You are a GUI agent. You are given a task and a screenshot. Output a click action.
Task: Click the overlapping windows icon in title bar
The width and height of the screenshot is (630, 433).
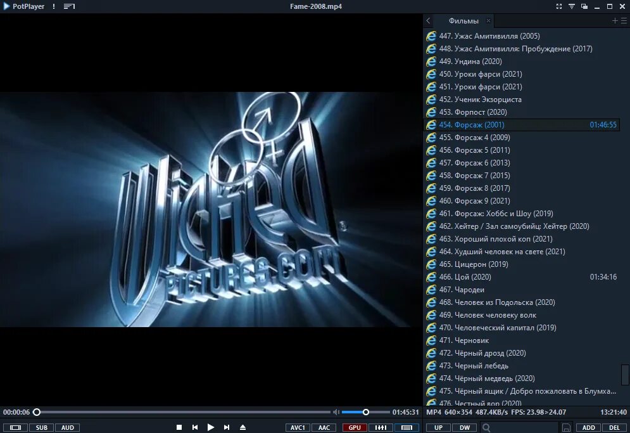[x=584, y=6]
